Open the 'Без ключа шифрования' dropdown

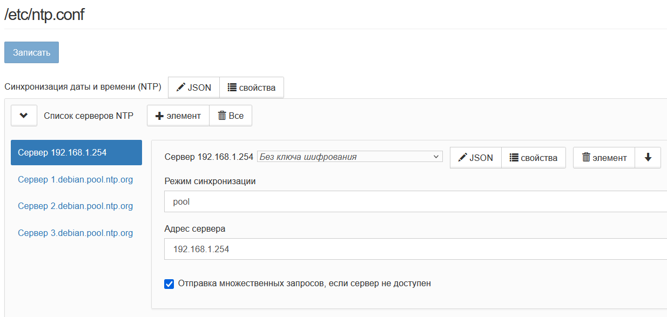[x=349, y=157]
